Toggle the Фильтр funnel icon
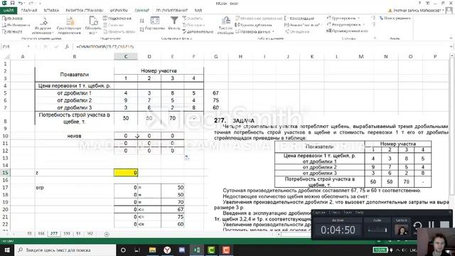Viewport: 455px width, 256px height. coord(174,23)
